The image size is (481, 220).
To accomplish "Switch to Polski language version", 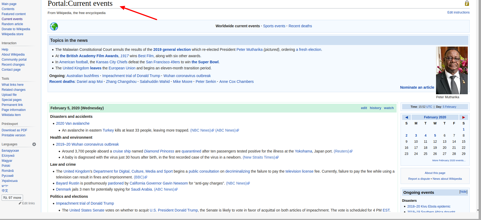I will click(6, 166).
